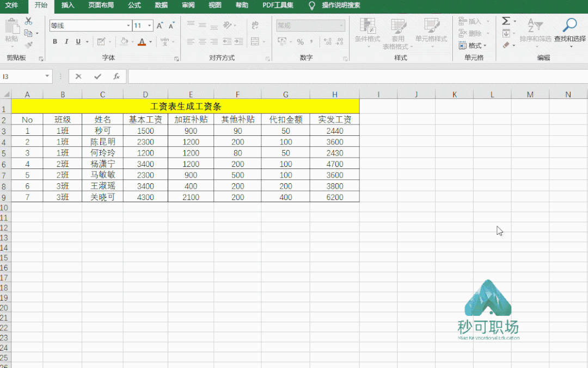This screenshot has height=368, width=588.
Task: Click the Increase Decimal icon
Action: pyautogui.click(x=327, y=41)
